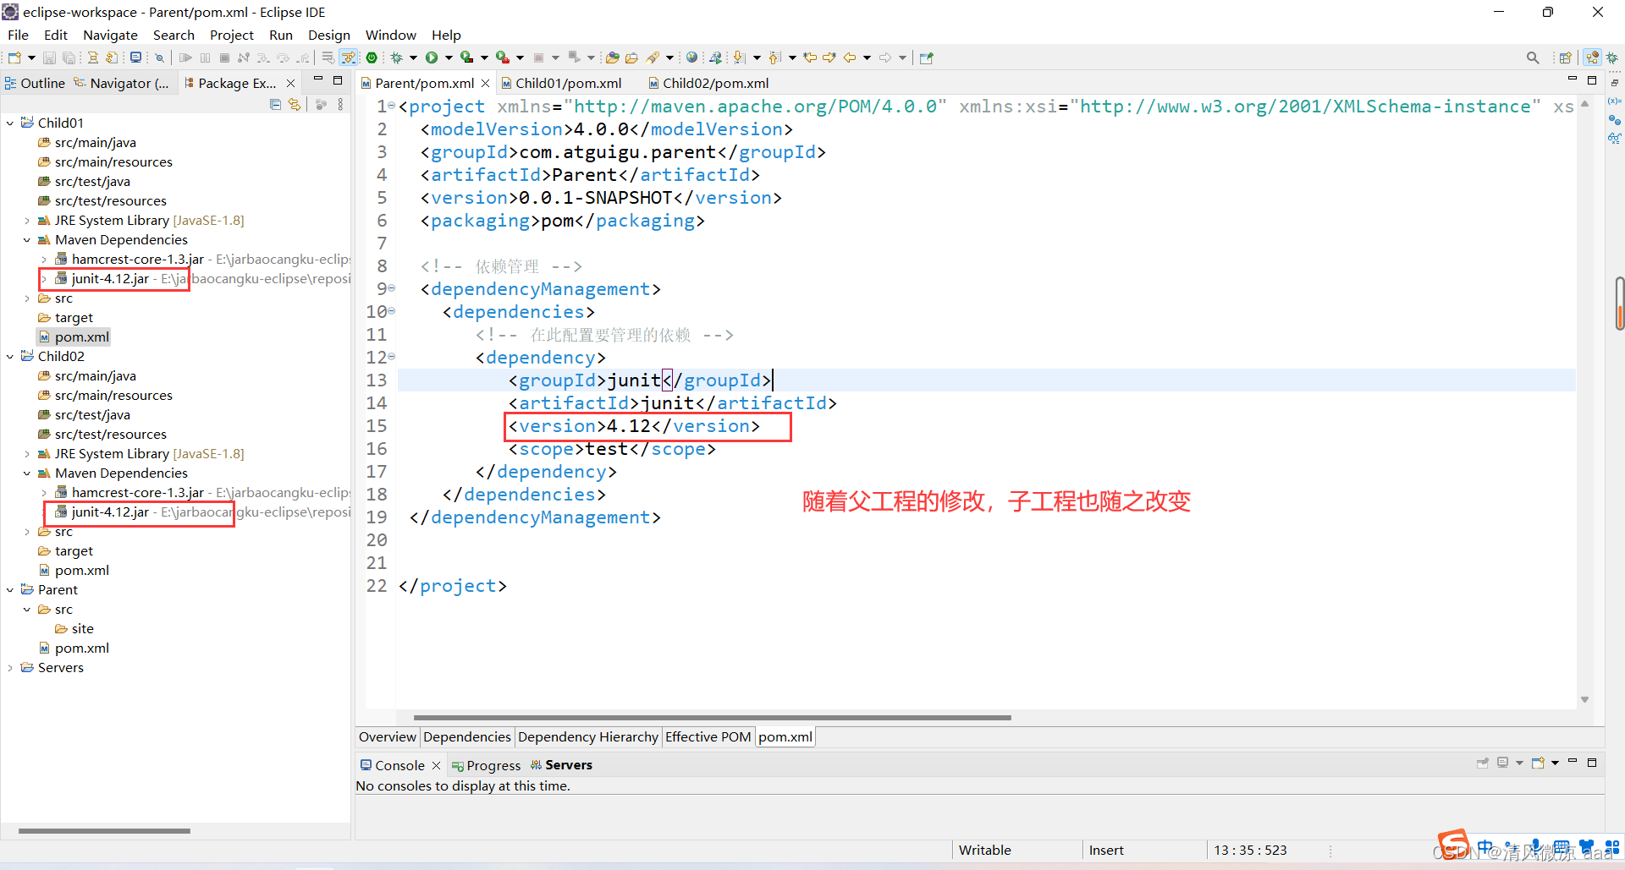The width and height of the screenshot is (1625, 870).
Task: Open the Dependency Hierarchy tab
Action: coord(587,737)
